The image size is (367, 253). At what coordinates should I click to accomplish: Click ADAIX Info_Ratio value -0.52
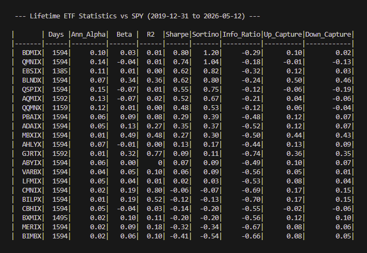[251, 126]
